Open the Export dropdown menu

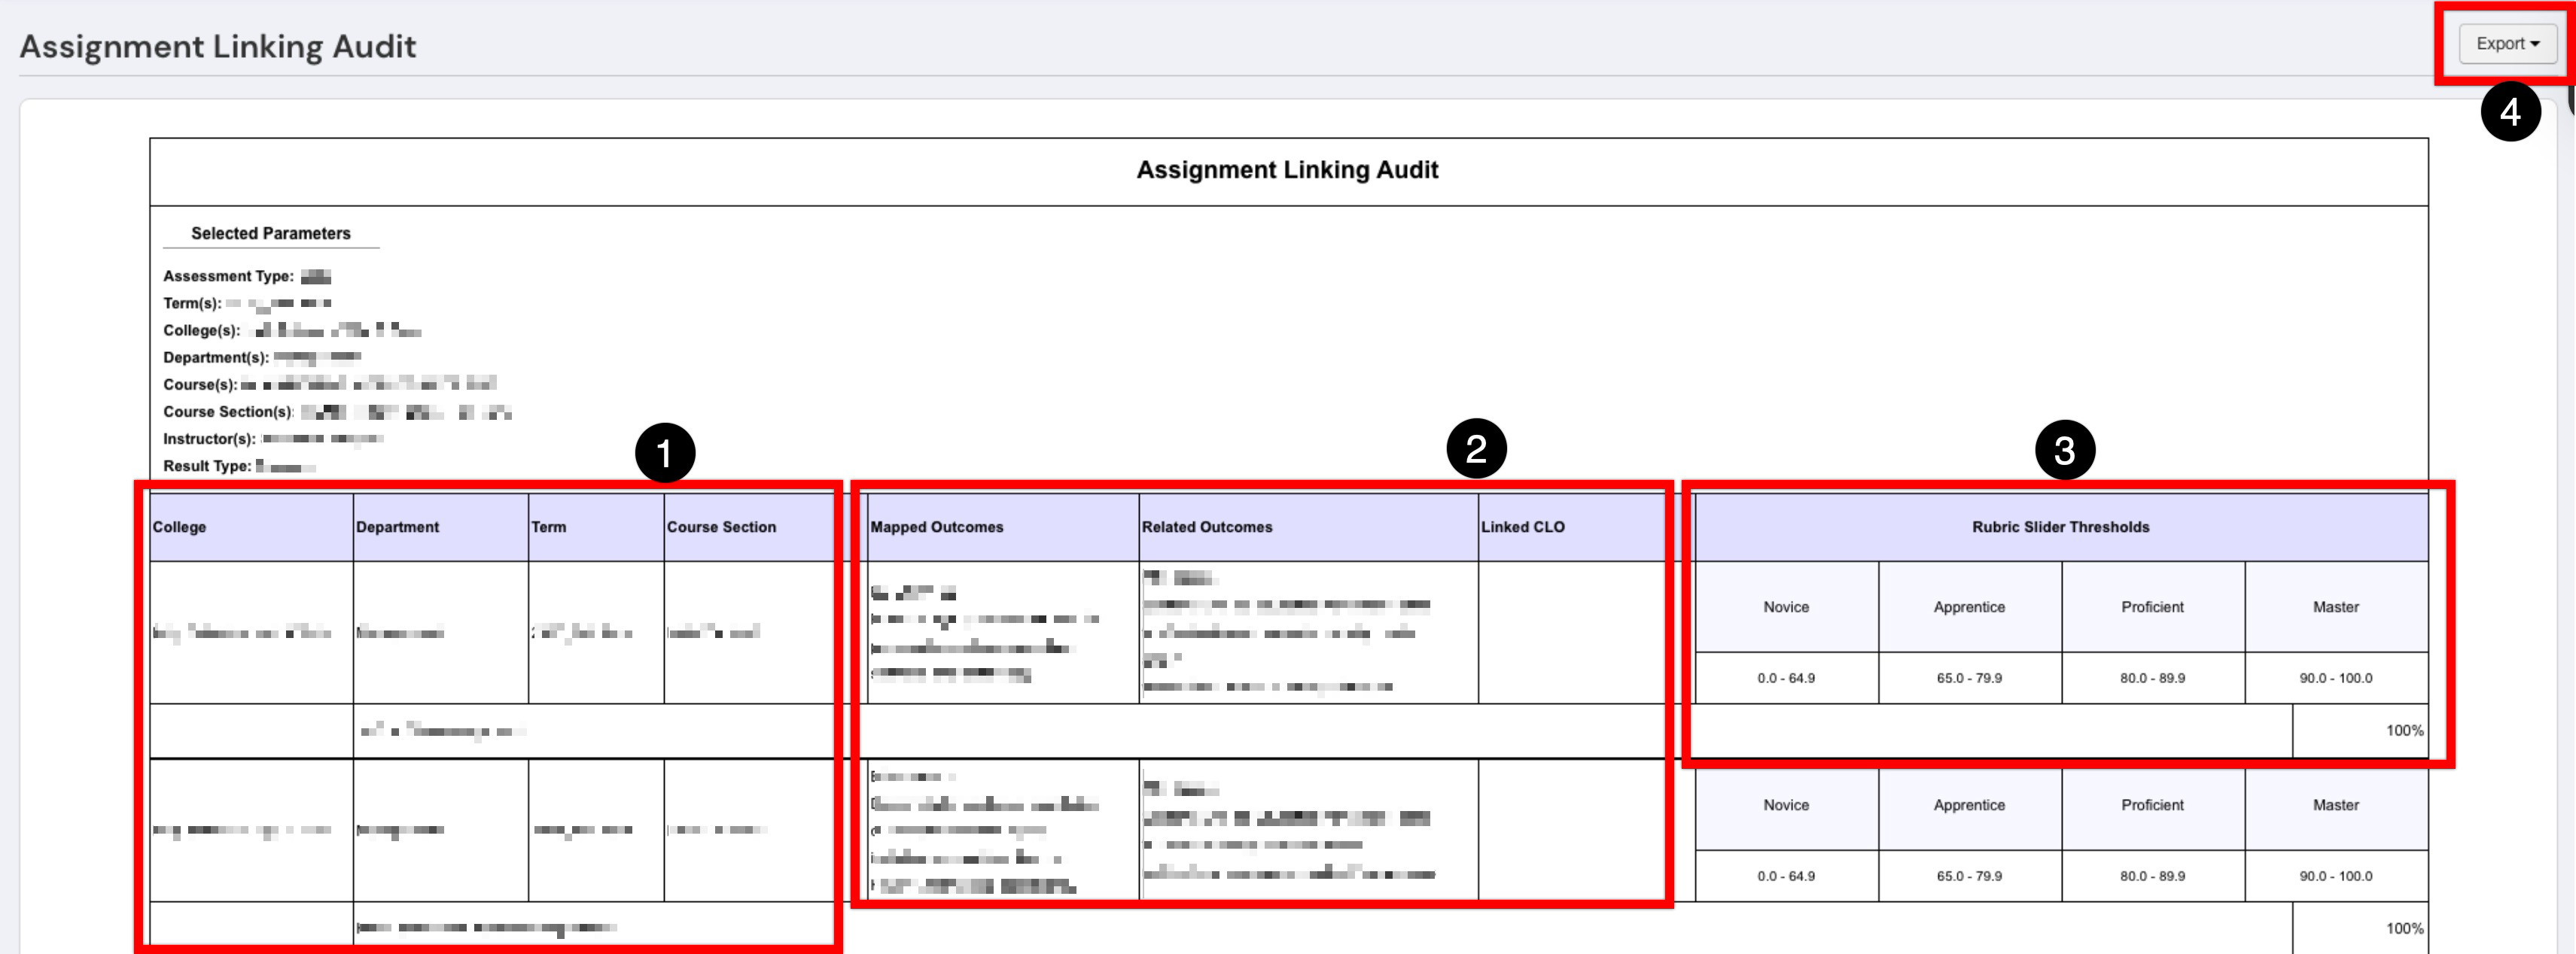tap(2507, 44)
